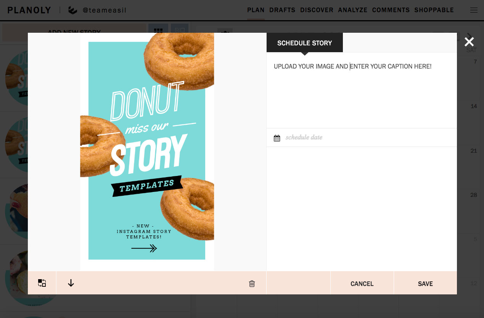Click the download arrow icon
Viewport: 484px width, 318px height.
(x=71, y=283)
